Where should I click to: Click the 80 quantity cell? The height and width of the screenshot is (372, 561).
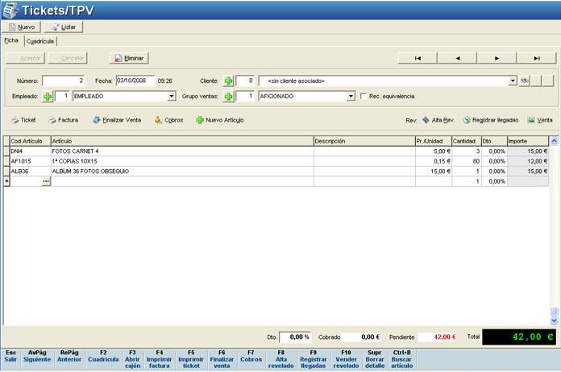coord(467,162)
